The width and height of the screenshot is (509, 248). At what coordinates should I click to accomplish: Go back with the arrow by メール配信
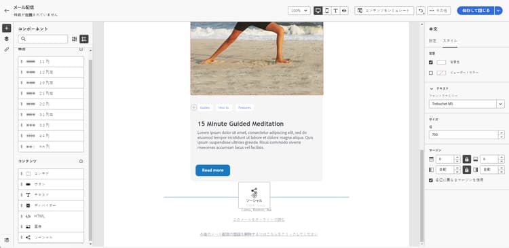click(7, 10)
